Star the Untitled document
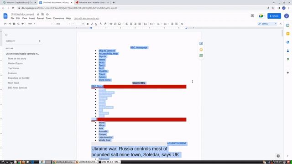 (38, 14)
